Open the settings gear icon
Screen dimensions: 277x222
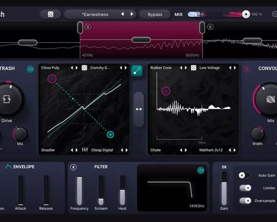pyautogui.click(x=274, y=14)
